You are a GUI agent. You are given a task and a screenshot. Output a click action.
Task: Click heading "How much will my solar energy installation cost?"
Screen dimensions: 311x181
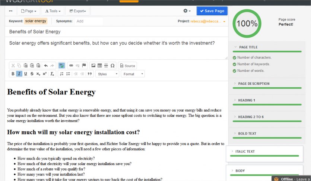(73, 132)
